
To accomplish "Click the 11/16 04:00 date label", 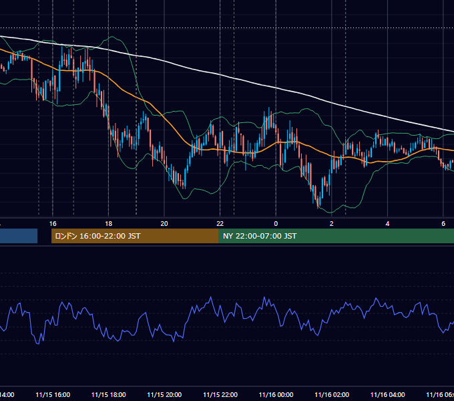I will tap(388, 395).
